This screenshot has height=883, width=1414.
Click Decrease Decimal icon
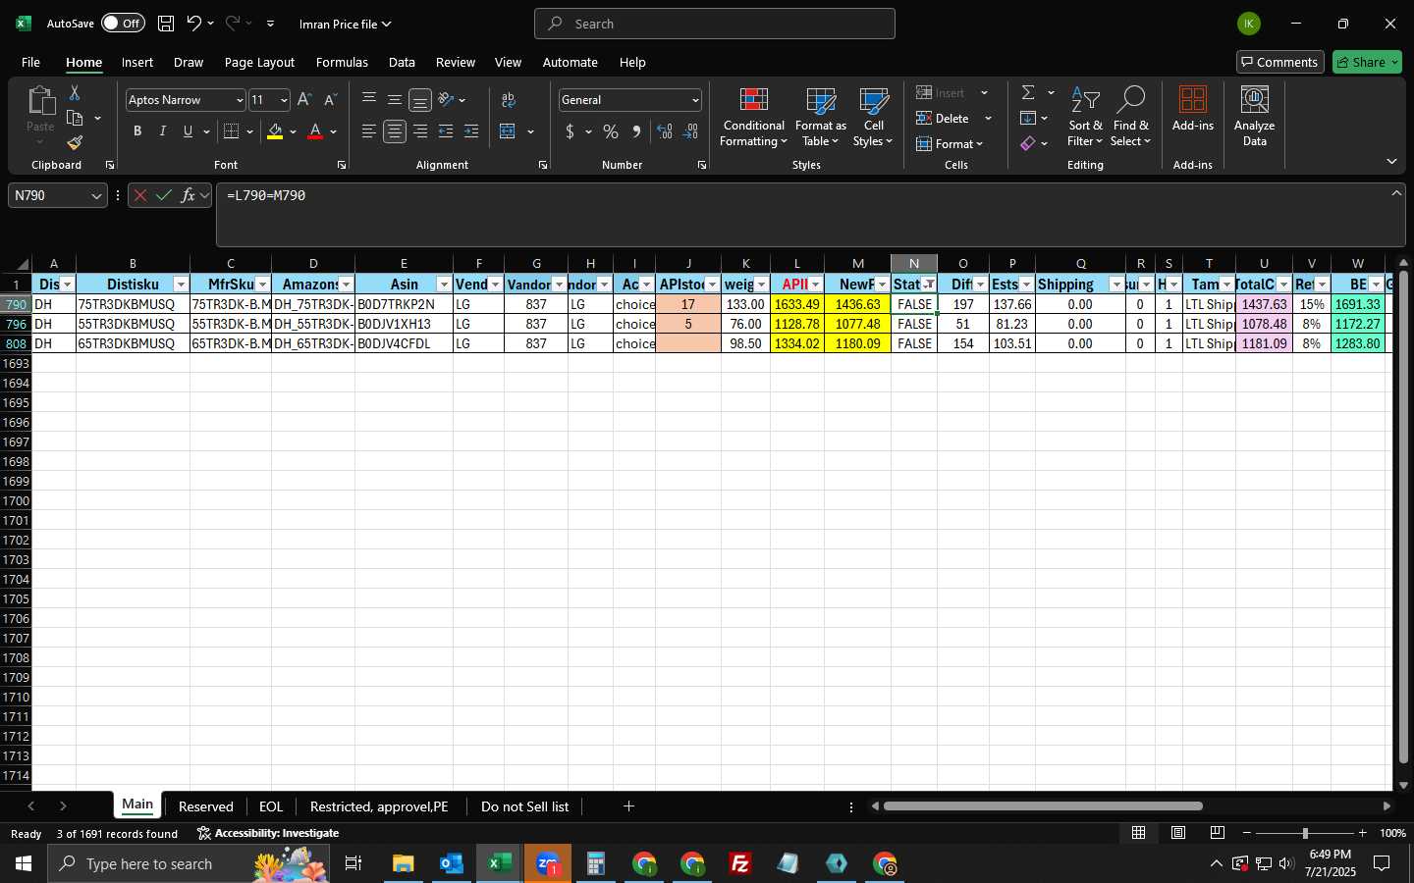pyautogui.click(x=690, y=131)
